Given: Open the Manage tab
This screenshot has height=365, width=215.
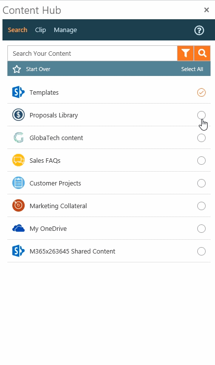Looking at the screenshot, I should (x=66, y=30).
